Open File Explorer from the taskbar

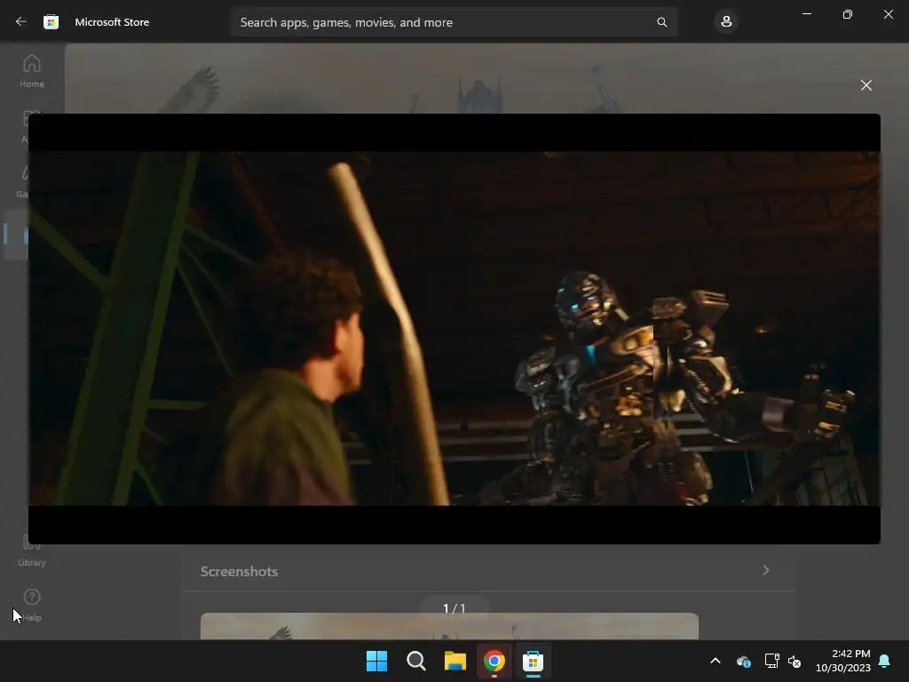point(455,661)
